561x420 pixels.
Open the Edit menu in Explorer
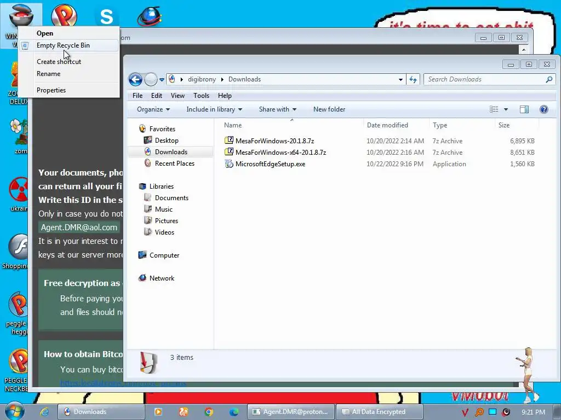(x=156, y=96)
